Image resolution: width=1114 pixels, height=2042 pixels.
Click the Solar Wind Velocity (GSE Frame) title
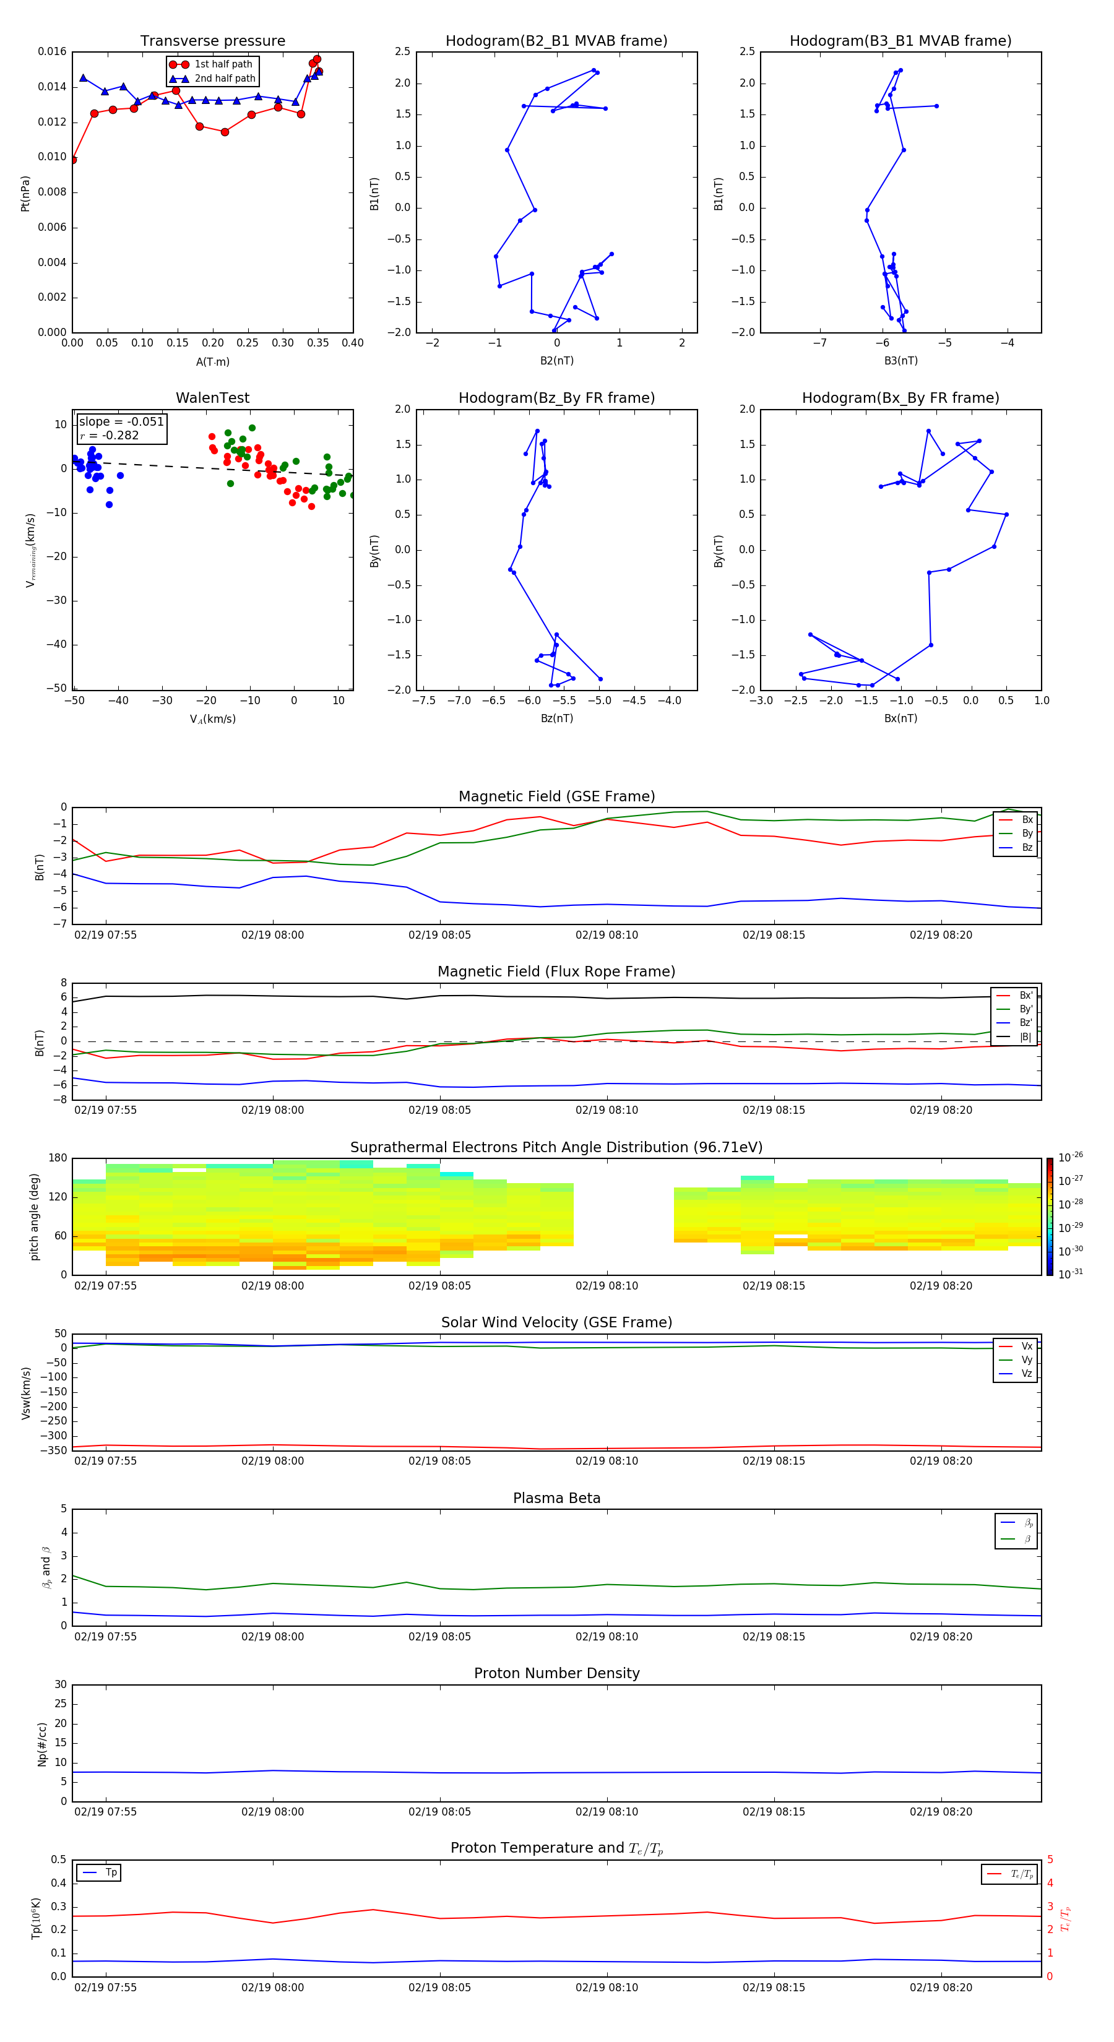click(556, 1323)
